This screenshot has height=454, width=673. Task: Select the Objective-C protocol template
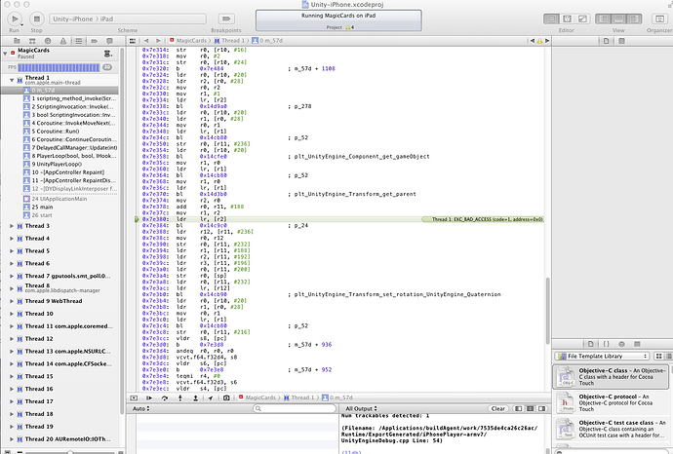click(611, 402)
